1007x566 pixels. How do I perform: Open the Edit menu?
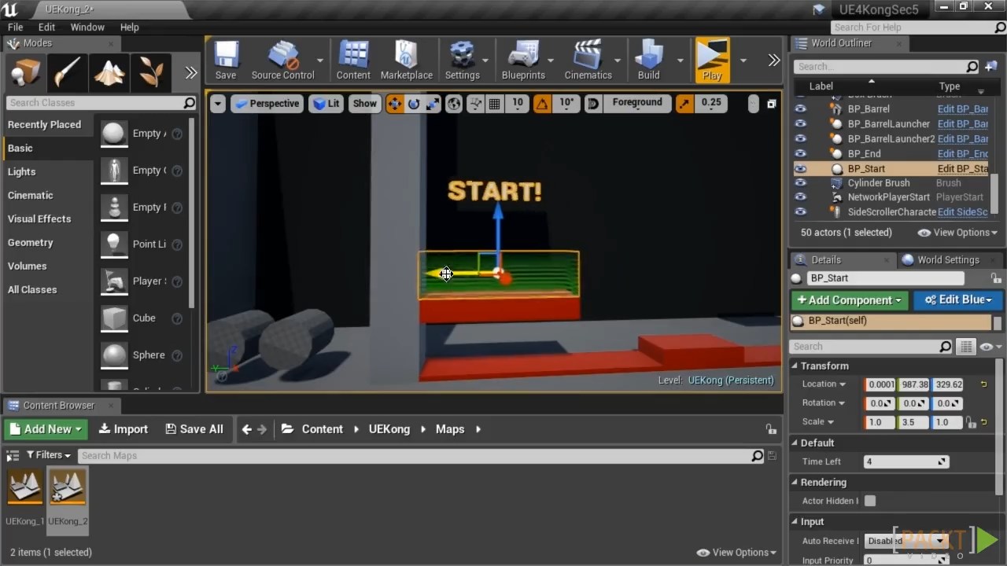coord(46,27)
